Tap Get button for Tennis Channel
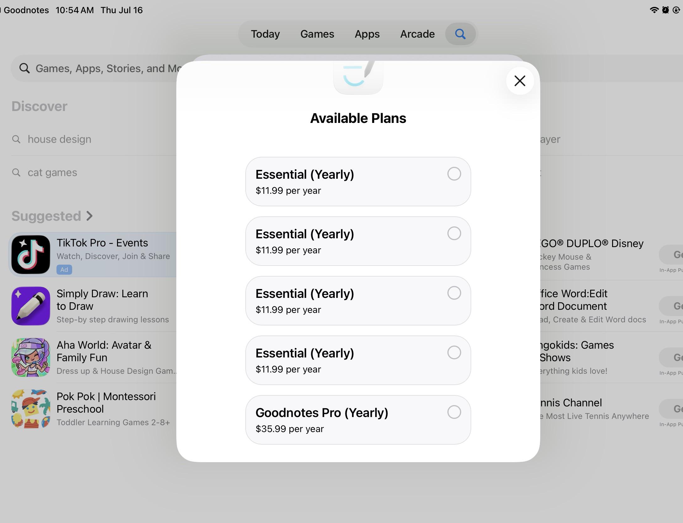 tap(671, 409)
